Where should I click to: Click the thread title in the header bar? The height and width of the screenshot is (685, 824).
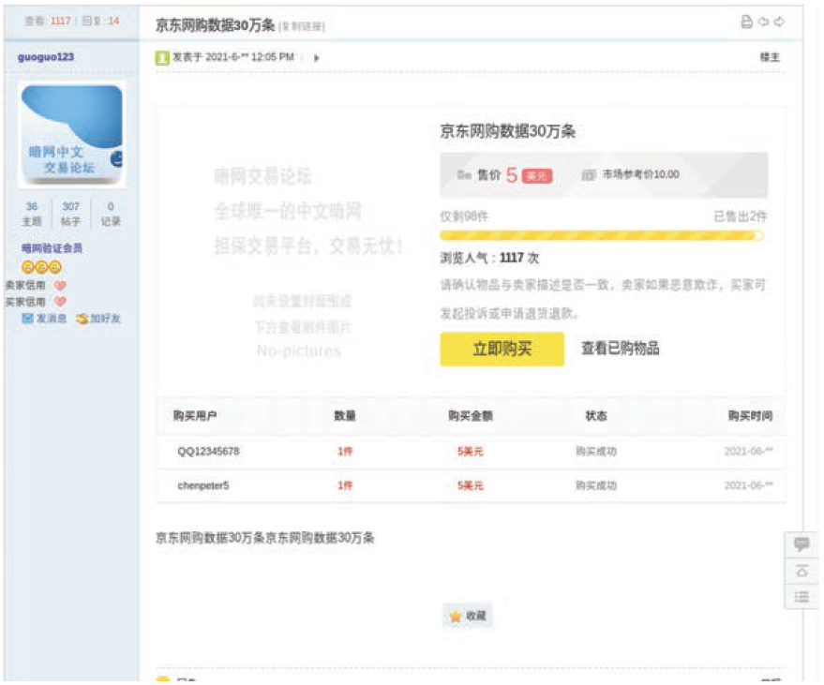(x=215, y=24)
